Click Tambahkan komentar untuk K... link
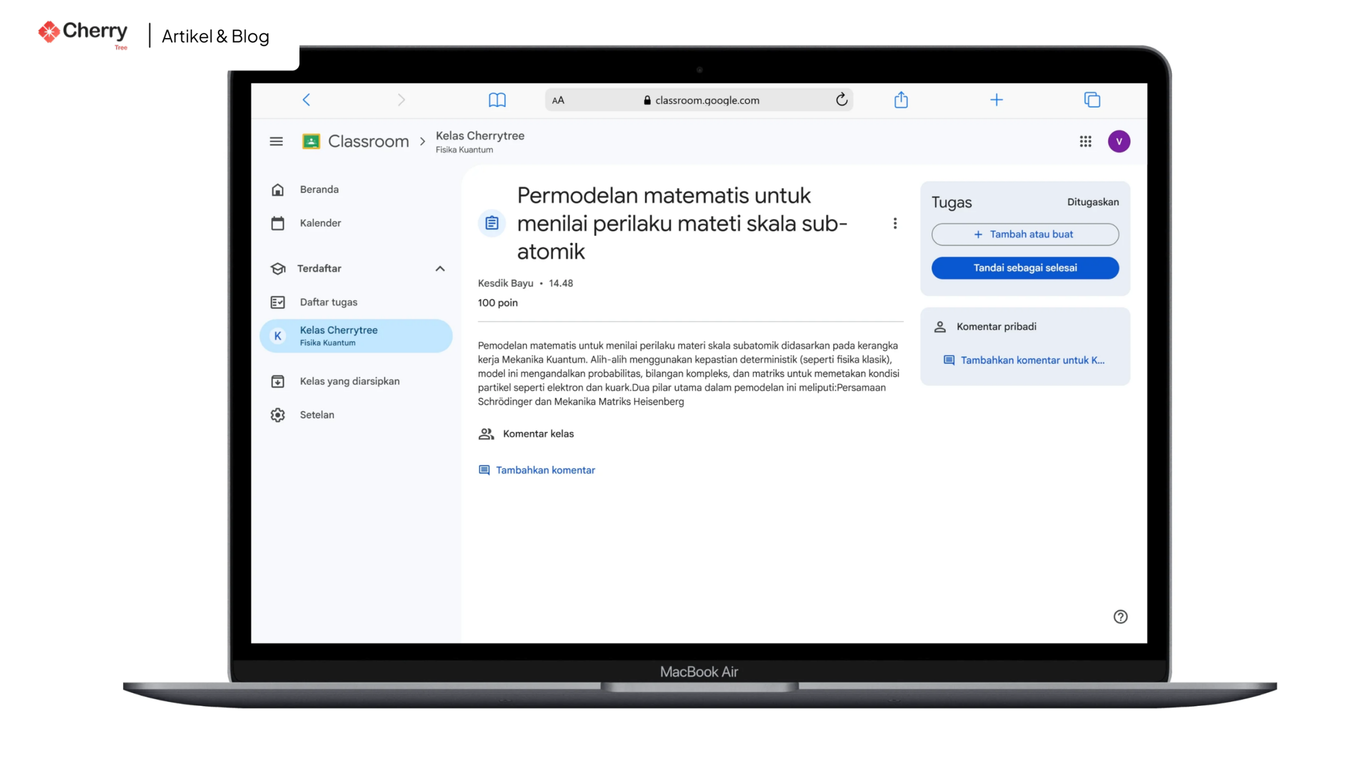The width and height of the screenshot is (1369, 770). pyautogui.click(x=1024, y=360)
